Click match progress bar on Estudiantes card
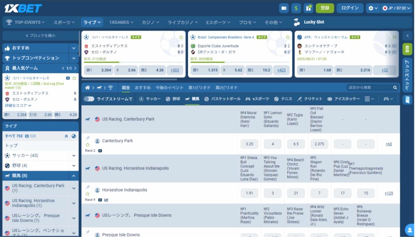This screenshot has height=237, width=415. 133,62
